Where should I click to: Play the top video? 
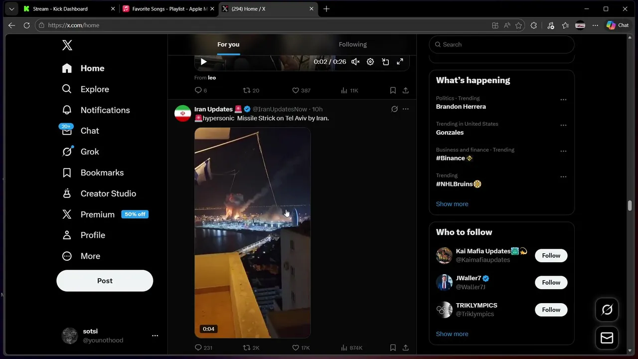tap(203, 62)
